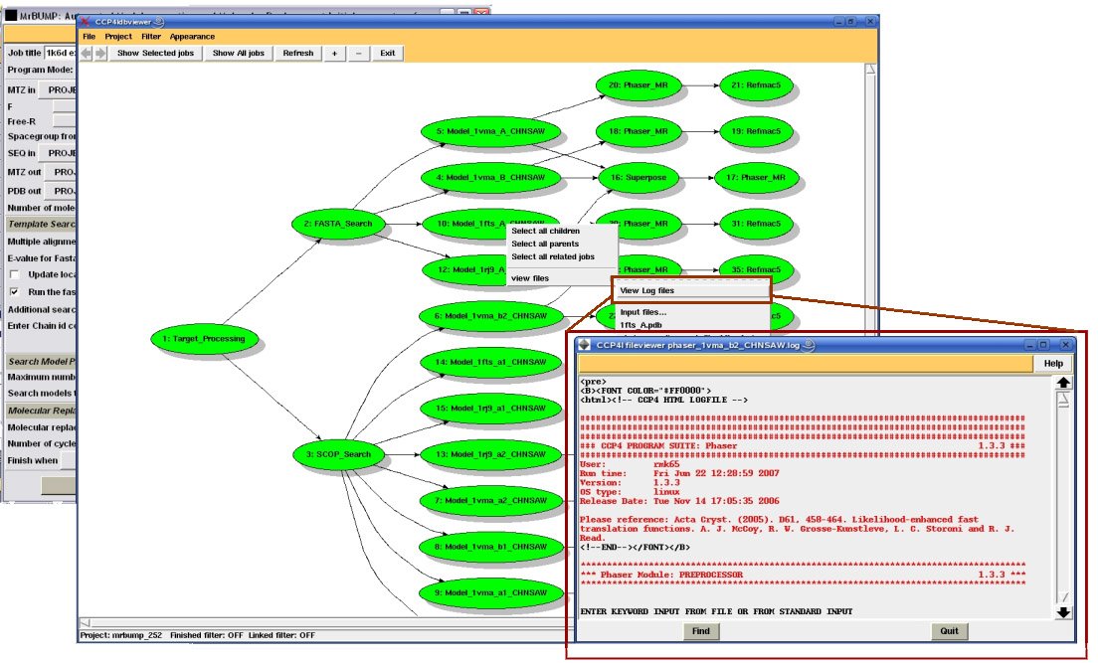The width and height of the screenshot is (1098, 663).
Task: Click the forward arrow in dbviewer toolbar
Action: point(100,54)
